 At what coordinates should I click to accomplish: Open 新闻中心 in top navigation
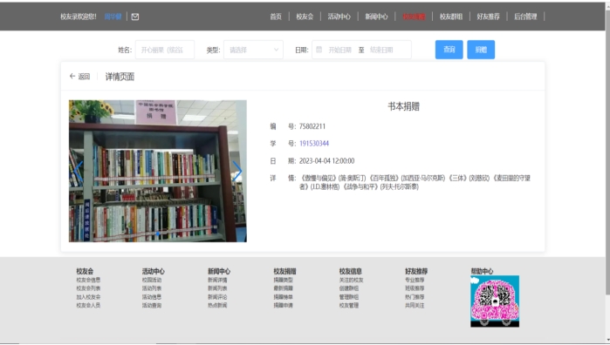pyautogui.click(x=376, y=17)
